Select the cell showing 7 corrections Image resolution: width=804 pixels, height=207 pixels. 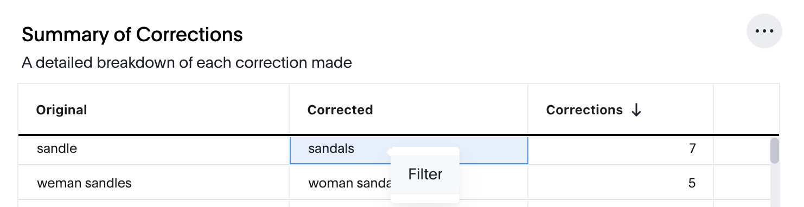coord(621,148)
